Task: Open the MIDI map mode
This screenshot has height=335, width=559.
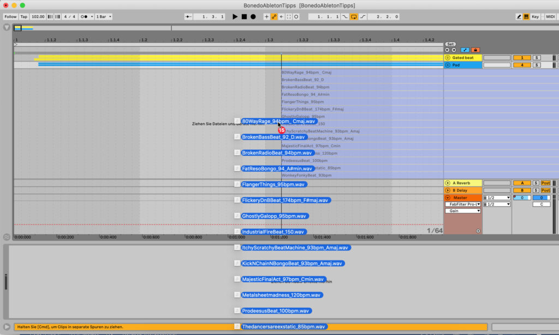Action: [550, 17]
